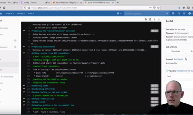Open the page actions three-dots menu
Image resolution: width=193 pixels, height=115 pixels.
coord(150,8)
